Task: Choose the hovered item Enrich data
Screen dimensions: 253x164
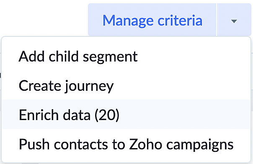Action: pos(126,114)
